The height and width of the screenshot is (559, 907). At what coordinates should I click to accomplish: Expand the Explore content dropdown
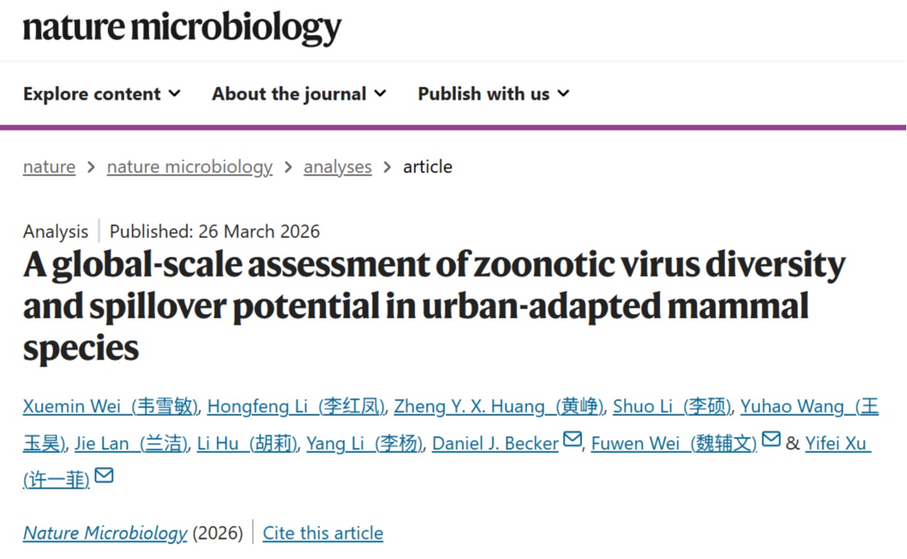(102, 94)
